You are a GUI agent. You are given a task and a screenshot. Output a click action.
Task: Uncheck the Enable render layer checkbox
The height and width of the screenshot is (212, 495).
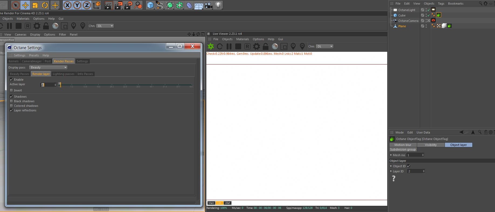[x=11, y=80]
